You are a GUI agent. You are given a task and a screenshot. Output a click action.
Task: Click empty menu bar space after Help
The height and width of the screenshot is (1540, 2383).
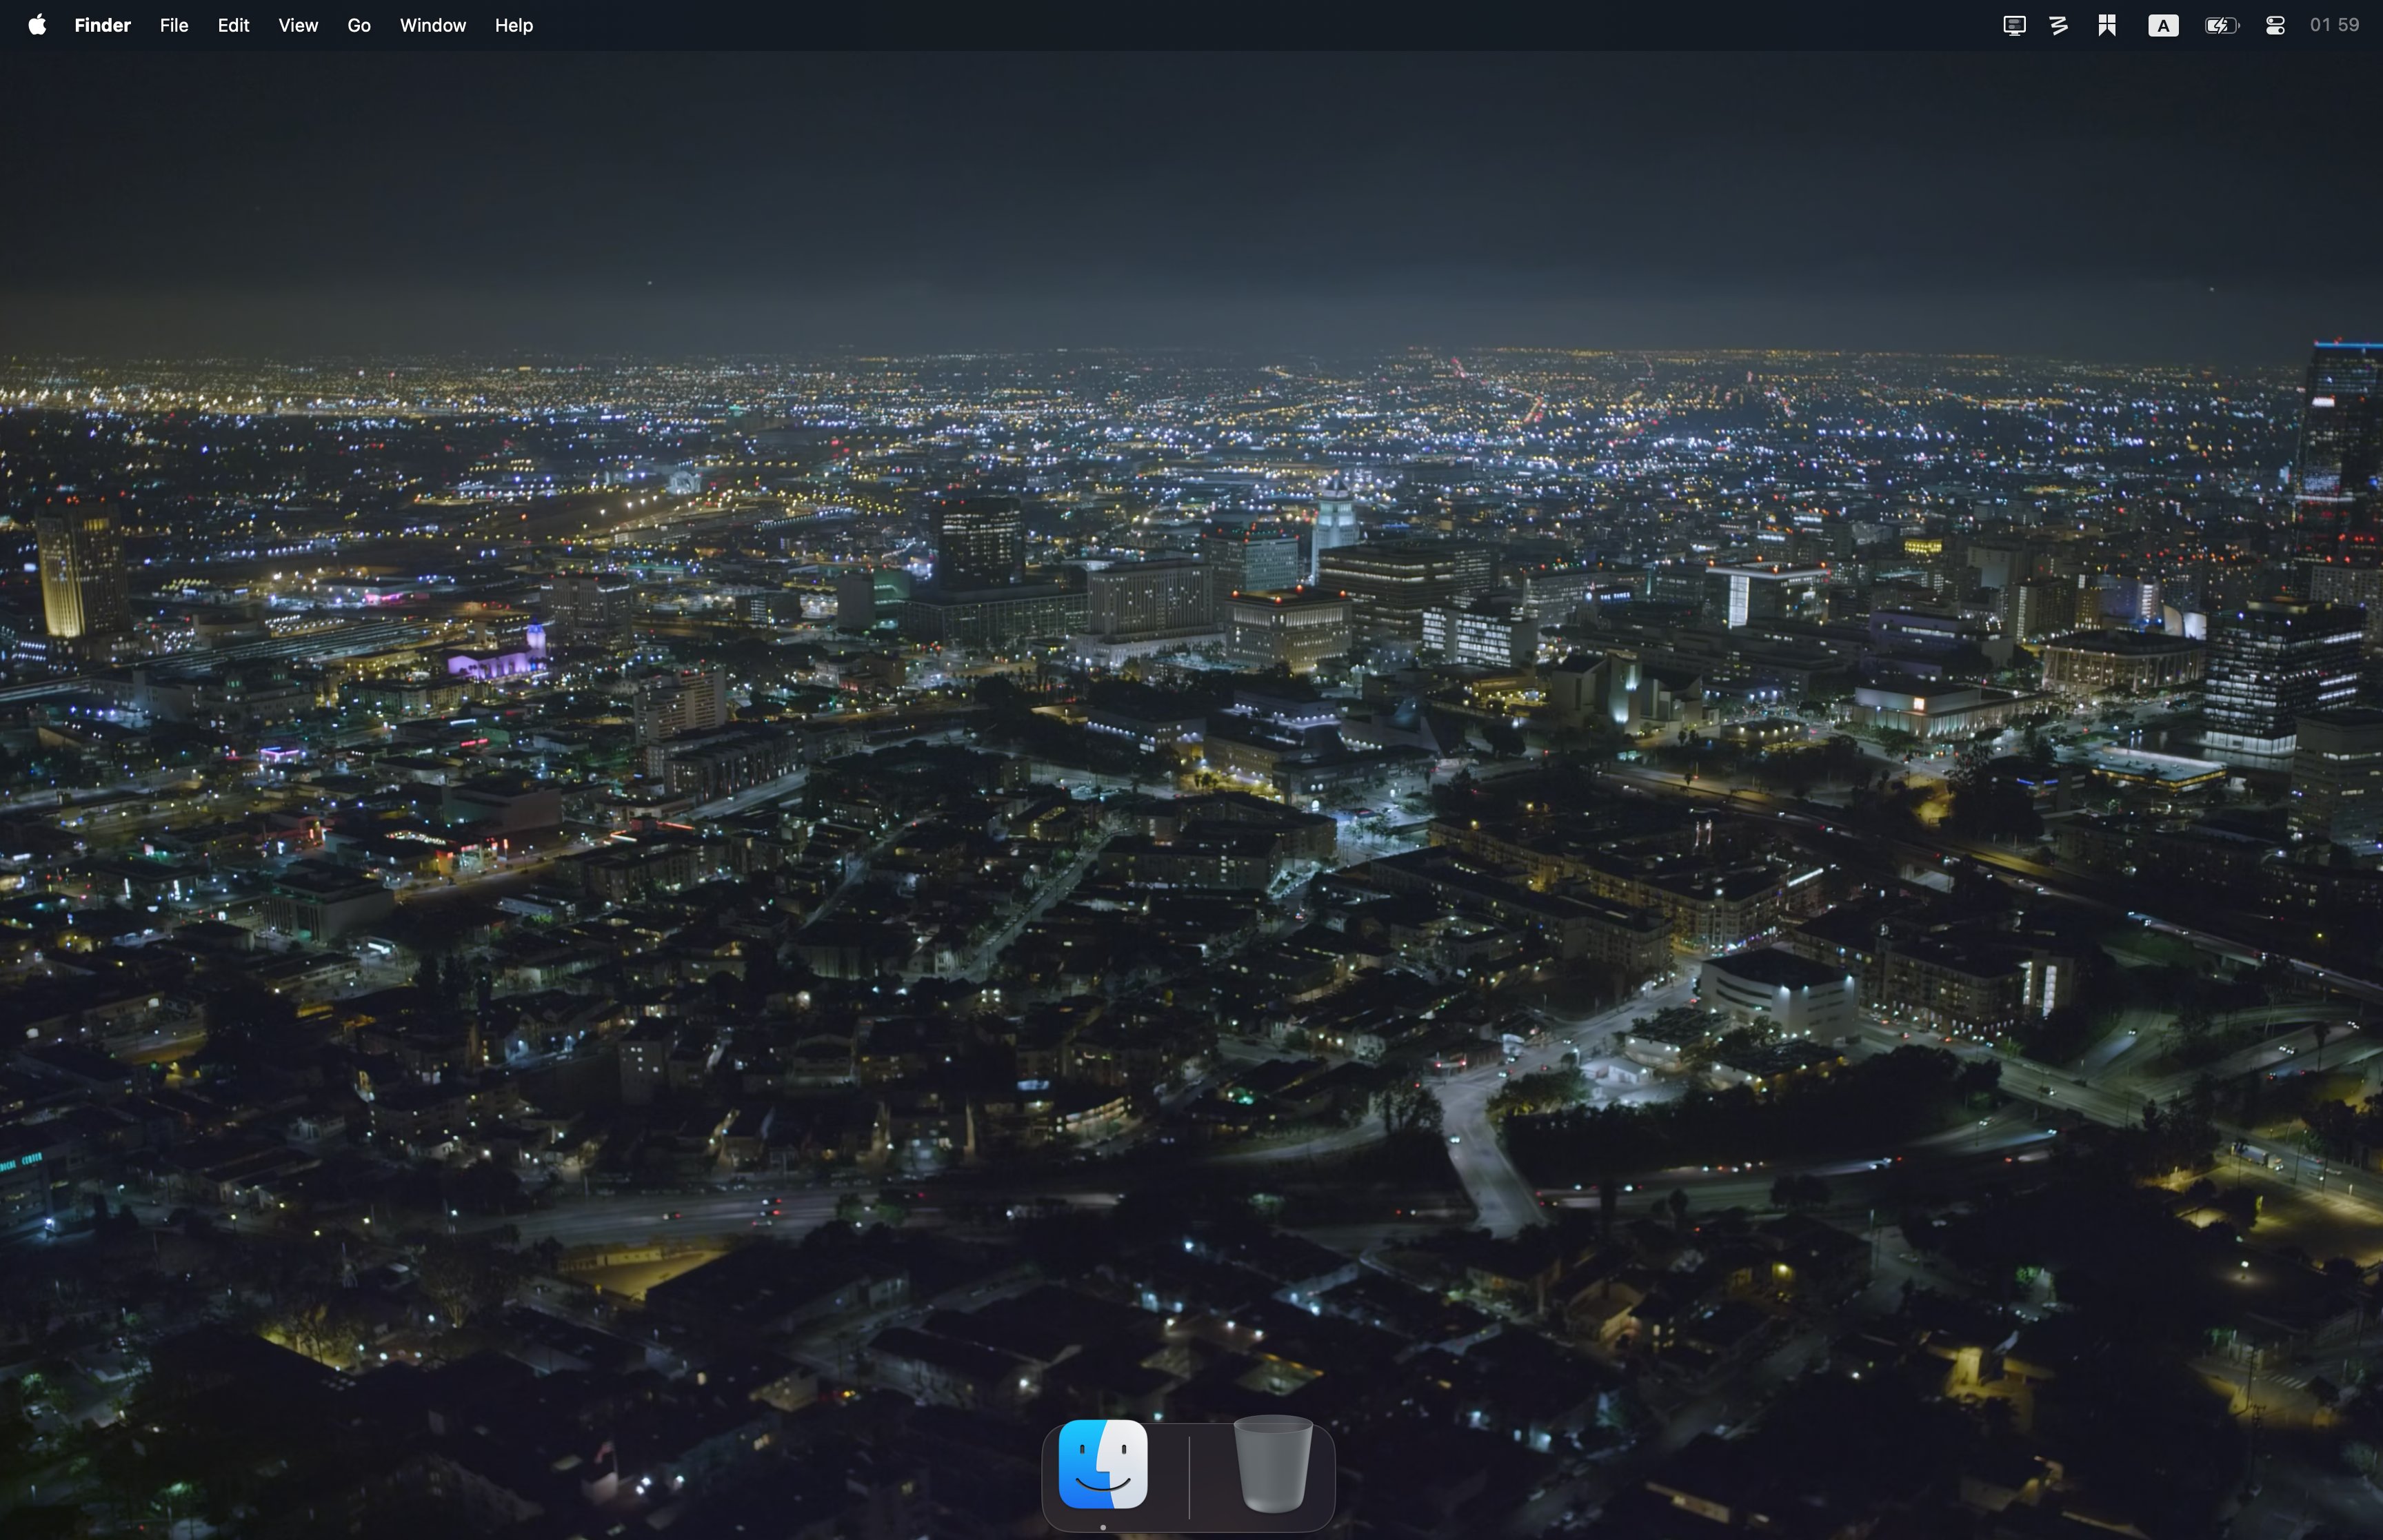pos(1200,25)
